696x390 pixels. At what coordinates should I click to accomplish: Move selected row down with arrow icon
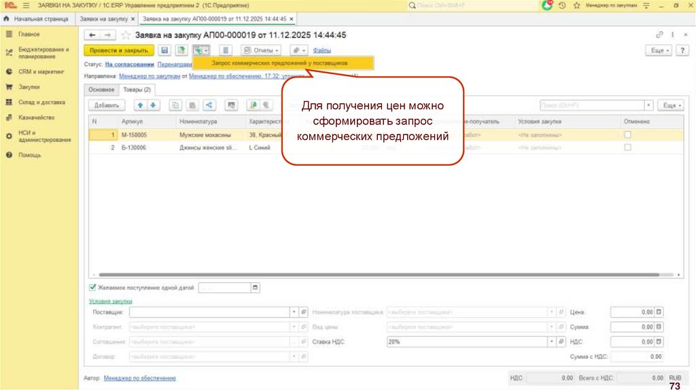pos(153,105)
